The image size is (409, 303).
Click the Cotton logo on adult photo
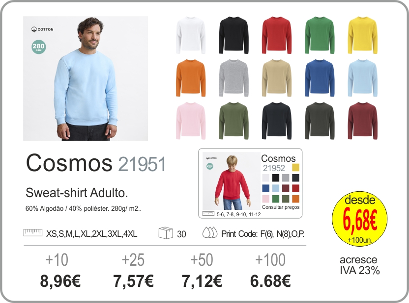tap(42, 29)
